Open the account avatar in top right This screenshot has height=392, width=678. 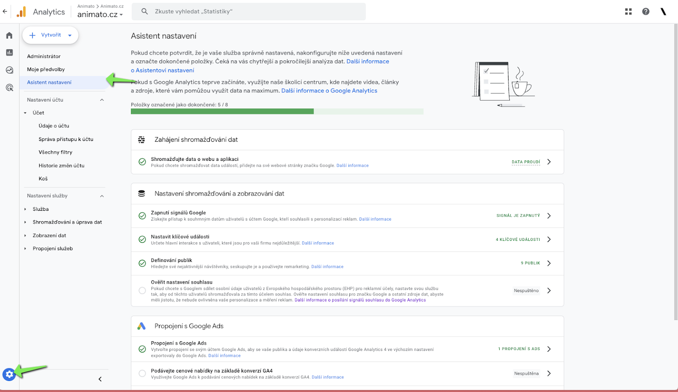pyautogui.click(x=663, y=12)
